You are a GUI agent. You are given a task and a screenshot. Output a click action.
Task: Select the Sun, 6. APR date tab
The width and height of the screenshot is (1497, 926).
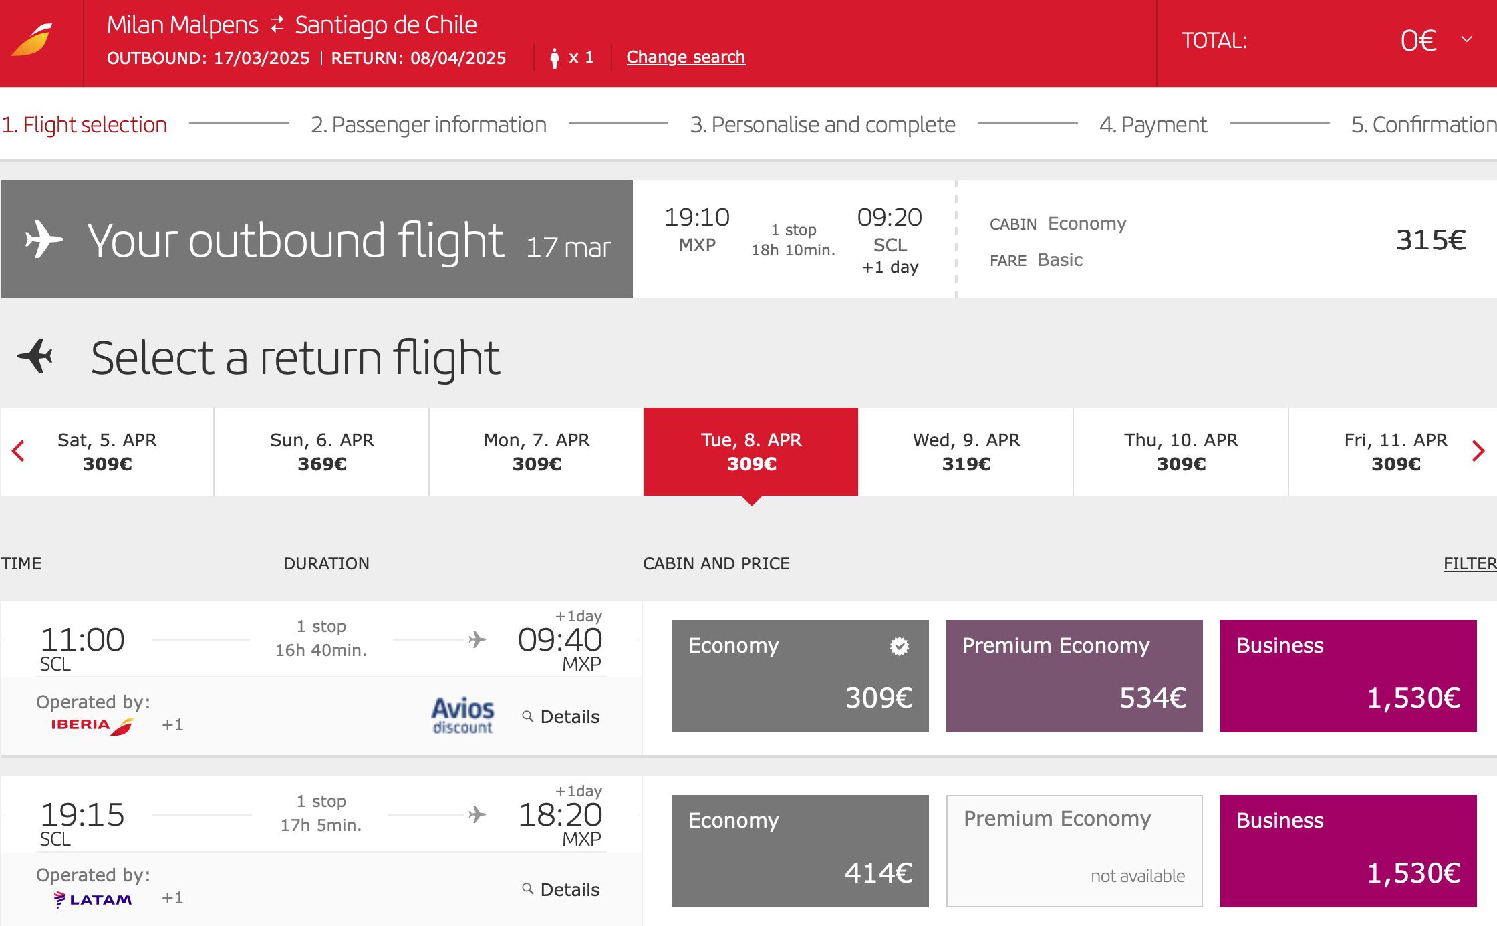click(x=322, y=452)
